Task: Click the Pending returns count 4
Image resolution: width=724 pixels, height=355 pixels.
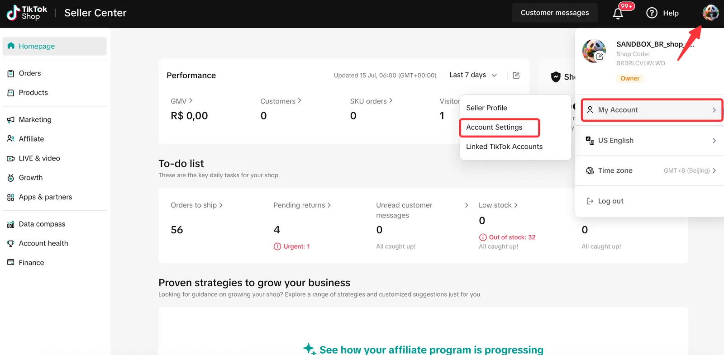Action: click(276, 230)
